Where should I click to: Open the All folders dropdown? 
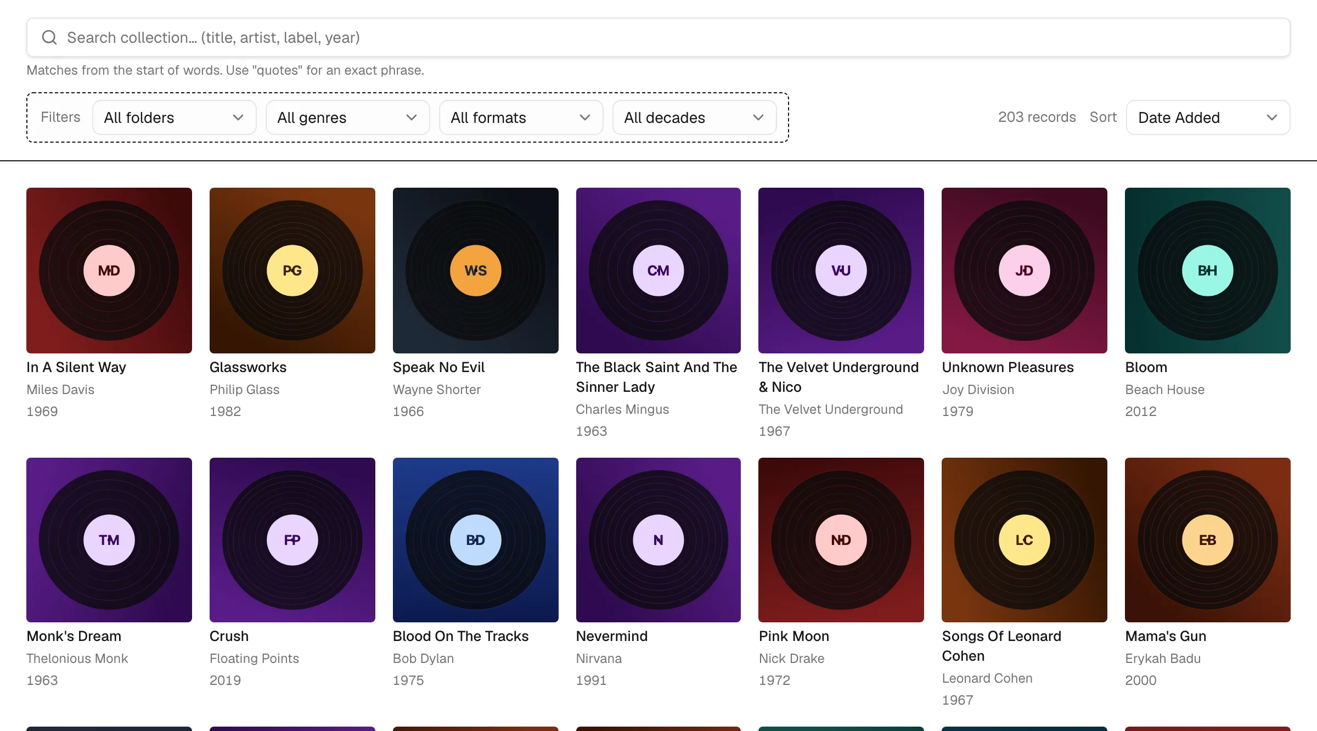pyautogui.click(x=174, y=117)
